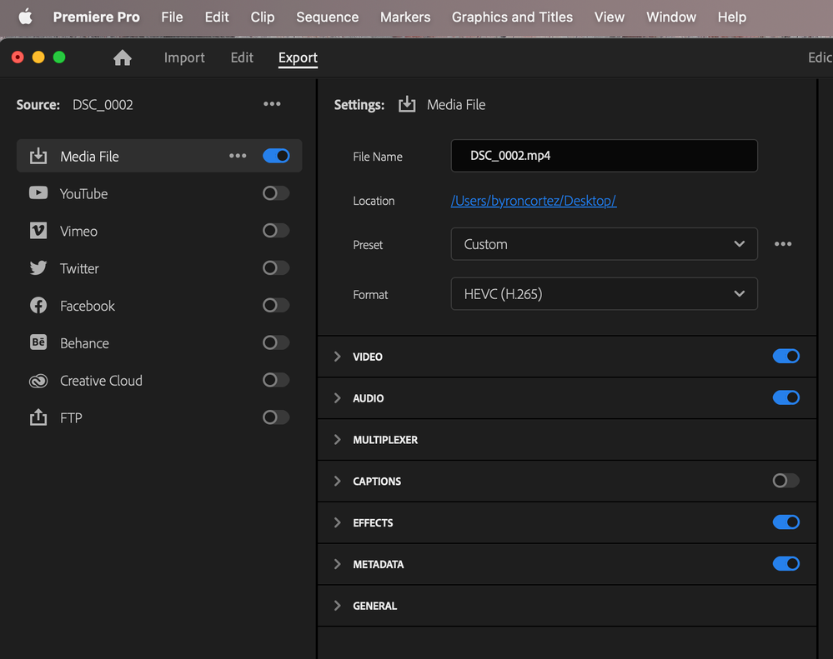Click the FTP upload icon
This screenshot has height=659, width=833.
click(x=38, y=418)
